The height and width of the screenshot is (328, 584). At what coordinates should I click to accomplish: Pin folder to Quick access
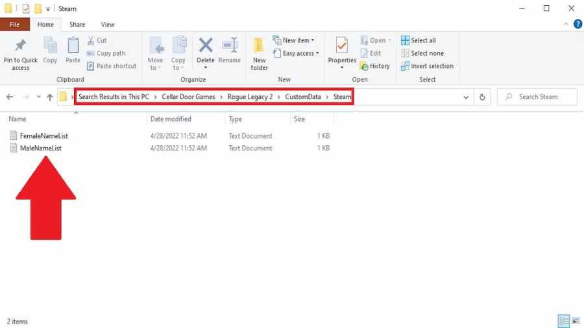tap(21, 54)
